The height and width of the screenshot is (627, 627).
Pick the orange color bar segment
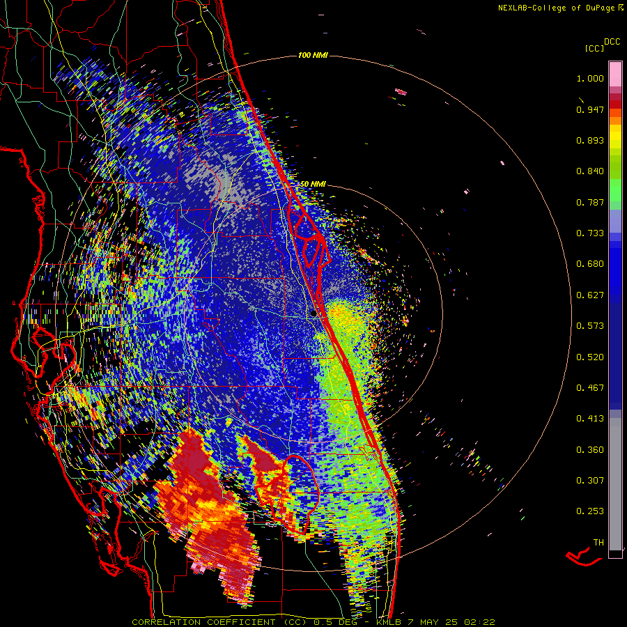615,121
